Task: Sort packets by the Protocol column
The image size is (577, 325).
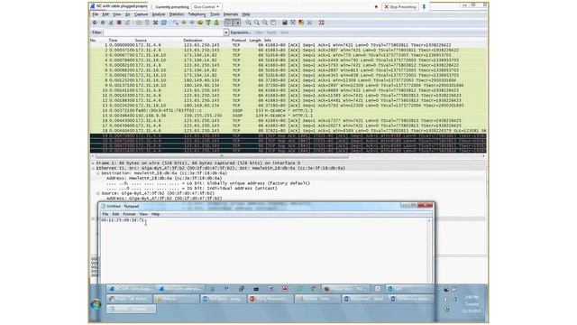Action: (238, 40)
